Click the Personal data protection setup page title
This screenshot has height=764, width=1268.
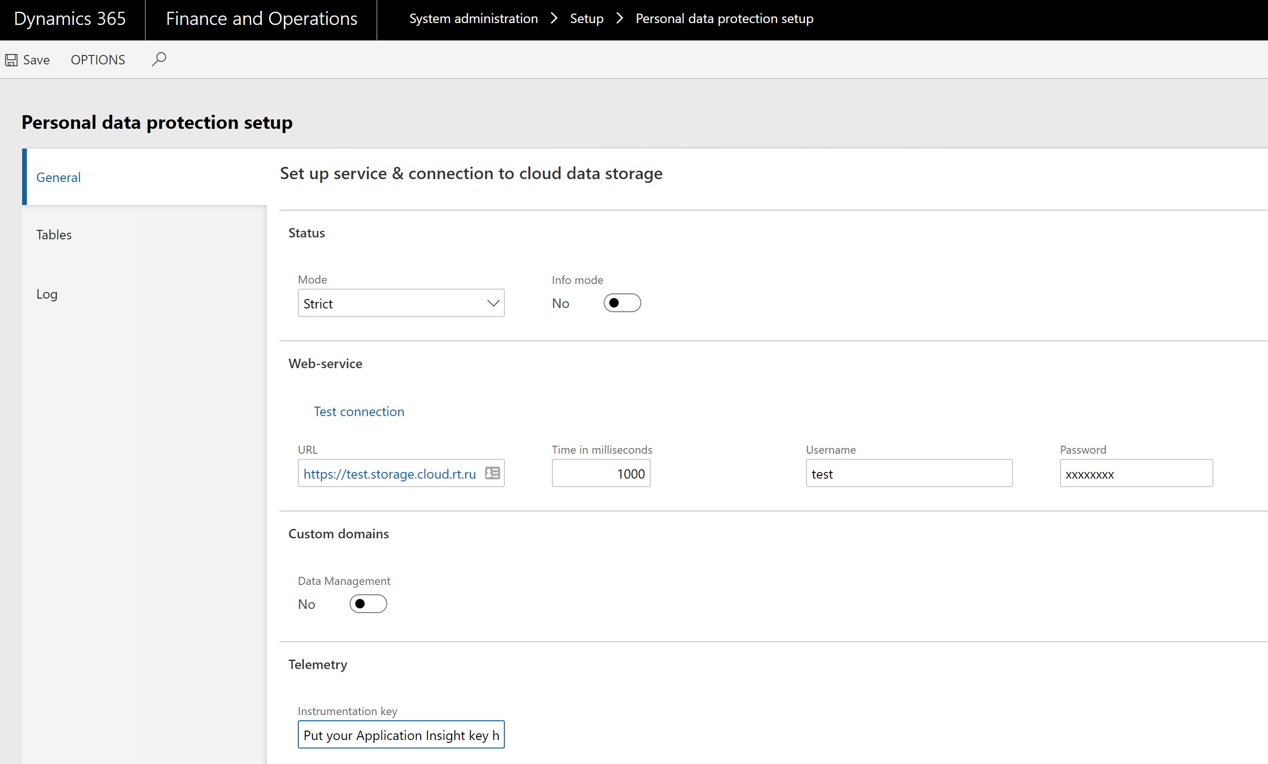pos(157,122)
